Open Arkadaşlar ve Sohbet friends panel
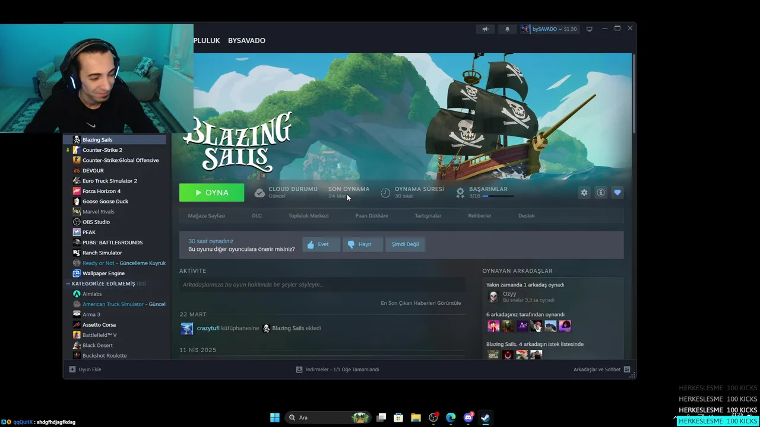The image size is (760, 427). pos(601,369)
